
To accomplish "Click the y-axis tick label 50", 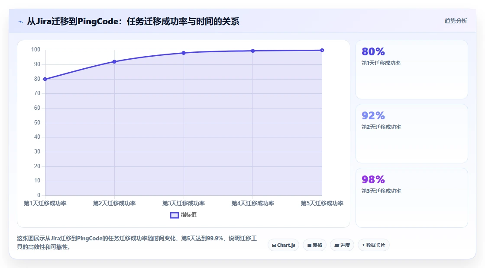I will (x=37, y=123).
